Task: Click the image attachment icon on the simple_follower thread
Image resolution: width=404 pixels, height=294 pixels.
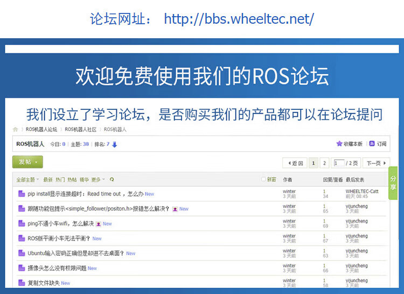Action: tap(175, 209)
